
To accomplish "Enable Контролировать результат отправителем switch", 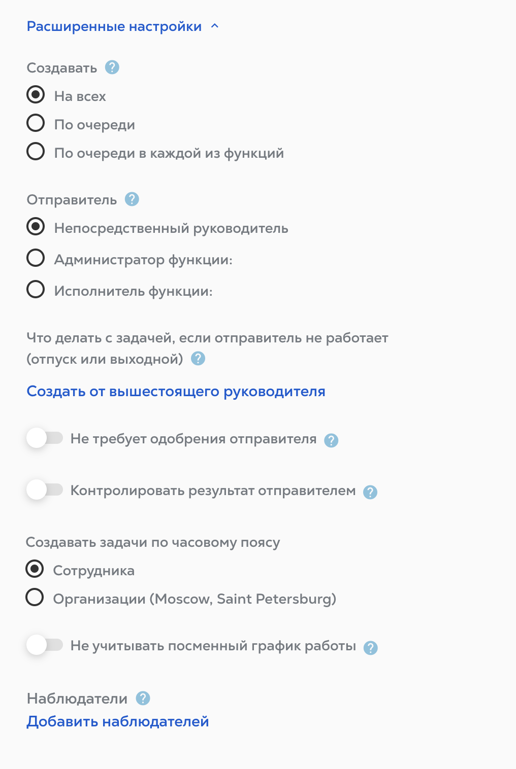I will (45, 490).
